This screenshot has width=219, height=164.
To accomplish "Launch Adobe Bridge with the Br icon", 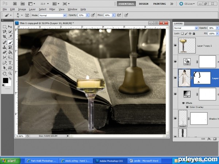I will click(x=15, y=4).
